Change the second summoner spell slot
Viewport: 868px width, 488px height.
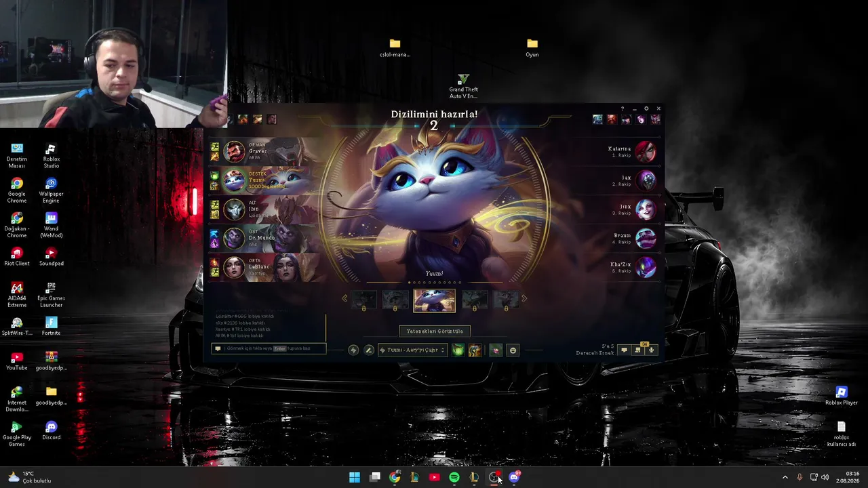point(475,350)
